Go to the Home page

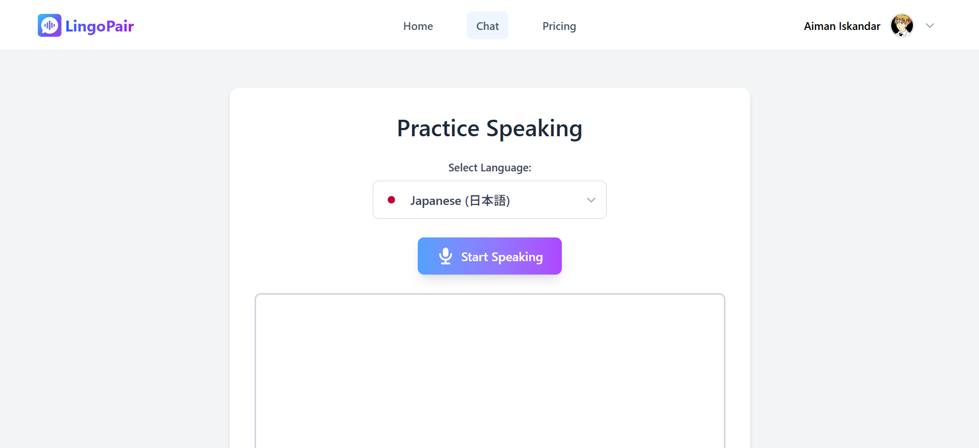418,26
